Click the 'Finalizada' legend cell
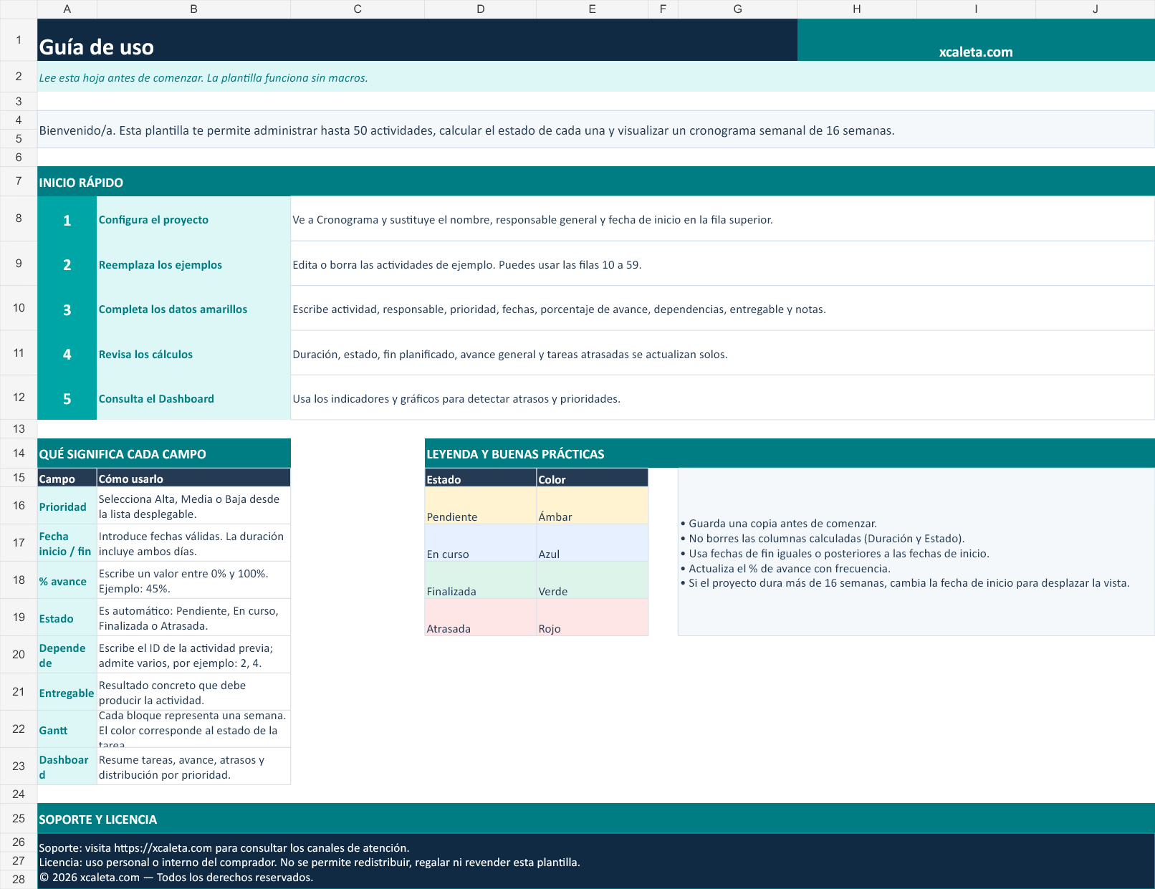Viewport: 1155px width, 889px height. pyautogui.click(x=480, y=580)
